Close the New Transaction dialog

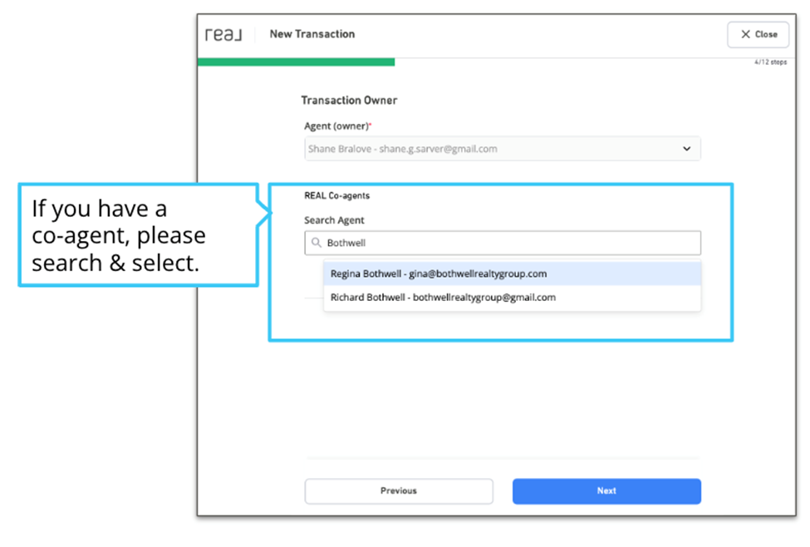click(758, 35)
